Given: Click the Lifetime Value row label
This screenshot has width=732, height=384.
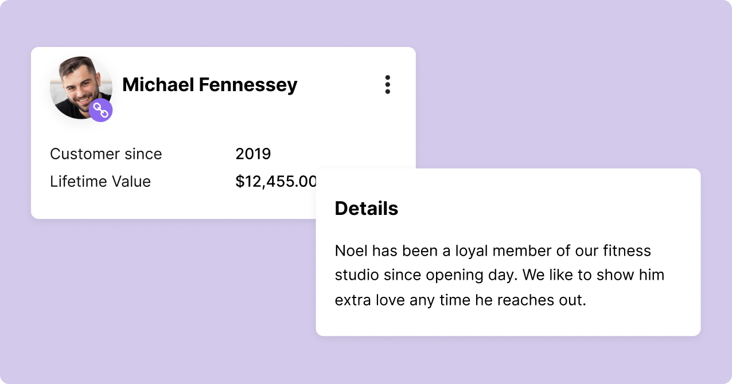Looking at the screenshot, I should point(100,182).
